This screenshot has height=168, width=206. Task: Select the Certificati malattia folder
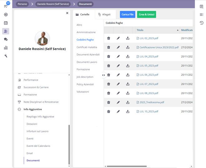point(87,47)
